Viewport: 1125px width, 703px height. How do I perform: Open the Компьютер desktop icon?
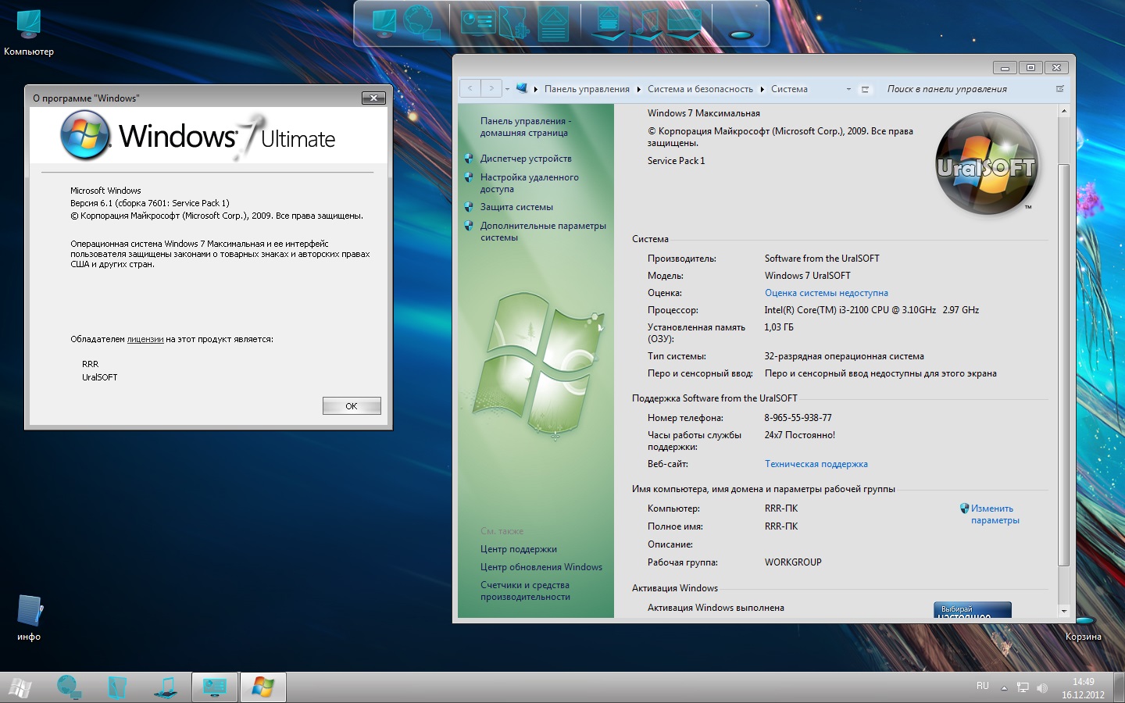click(x=29, y=33)
